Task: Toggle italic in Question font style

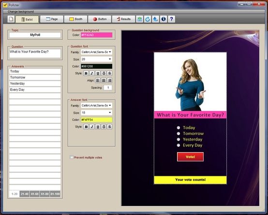Action: tap(92, 73)
